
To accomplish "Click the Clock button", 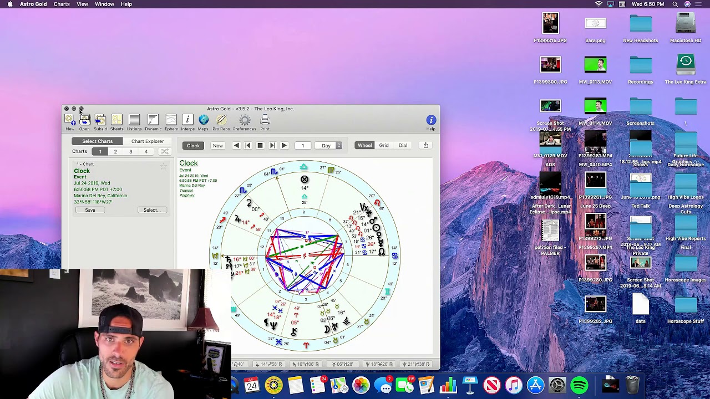I will (193, 145).
